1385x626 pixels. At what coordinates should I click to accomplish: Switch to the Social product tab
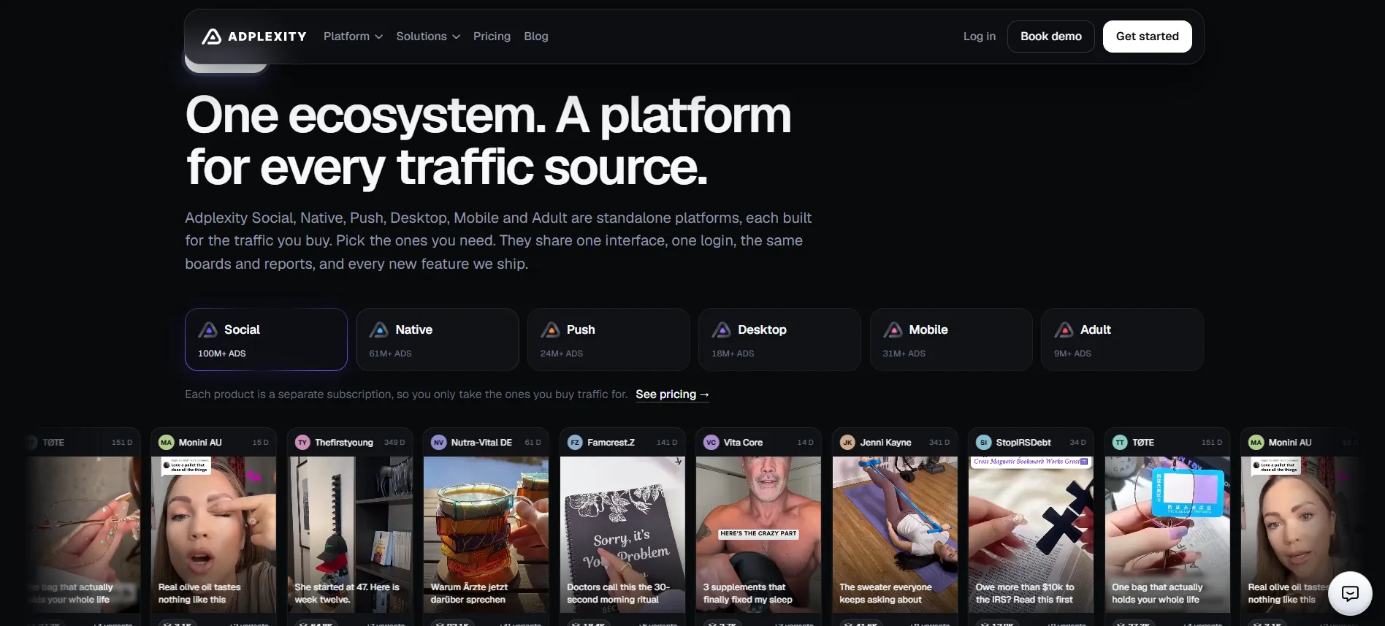[266, 340]
